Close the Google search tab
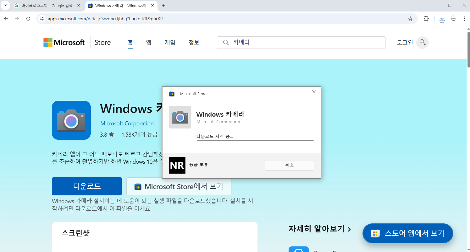The image size is (470, 252). click(79, 6)
